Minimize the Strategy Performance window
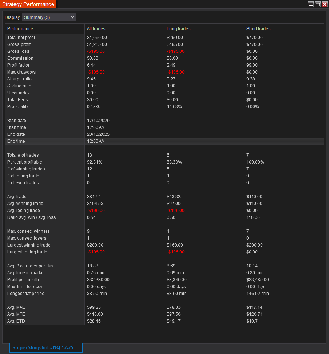The width and height of the screenshot is (329, 354). 310,4
